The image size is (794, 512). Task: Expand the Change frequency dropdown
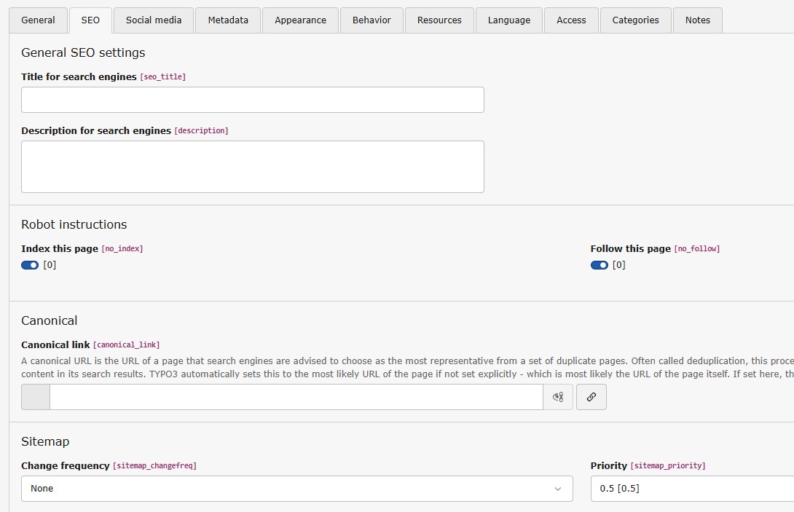click(x=296, y=489)
